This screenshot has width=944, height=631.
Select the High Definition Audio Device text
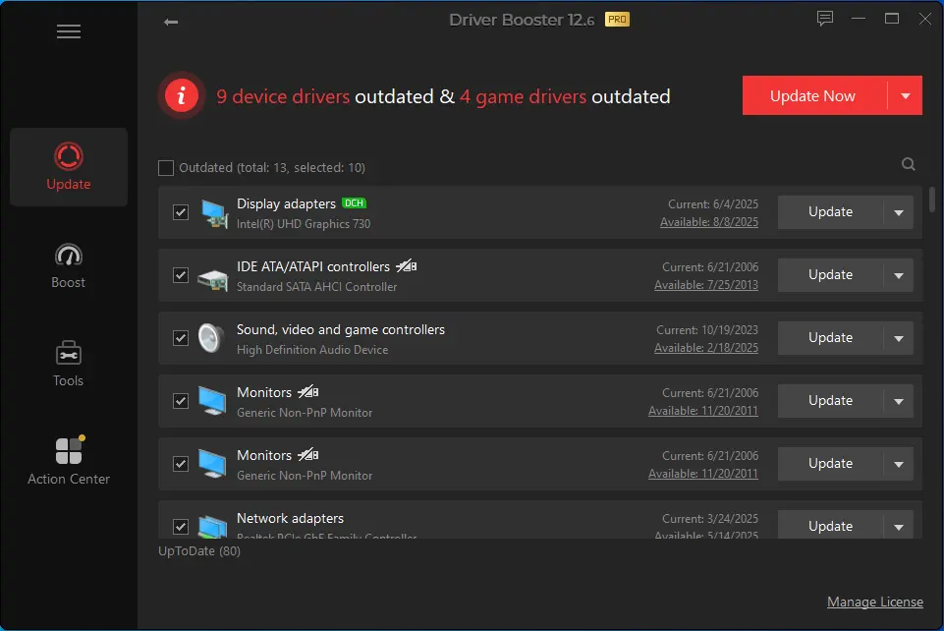click(311, 350)
